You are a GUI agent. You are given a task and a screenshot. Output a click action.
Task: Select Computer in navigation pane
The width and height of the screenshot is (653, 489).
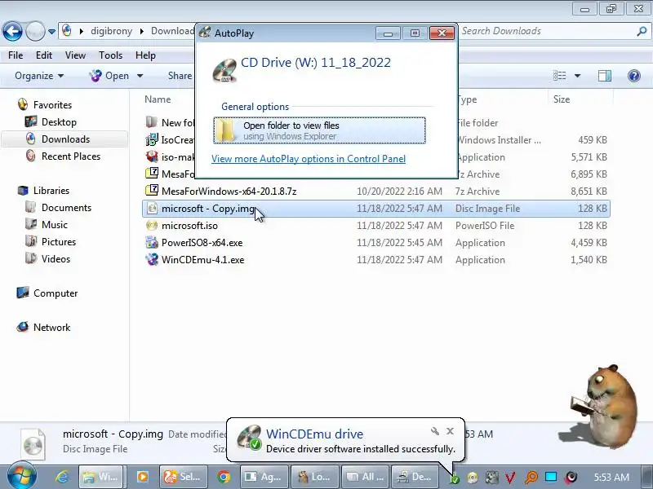[x=56, y=293]
